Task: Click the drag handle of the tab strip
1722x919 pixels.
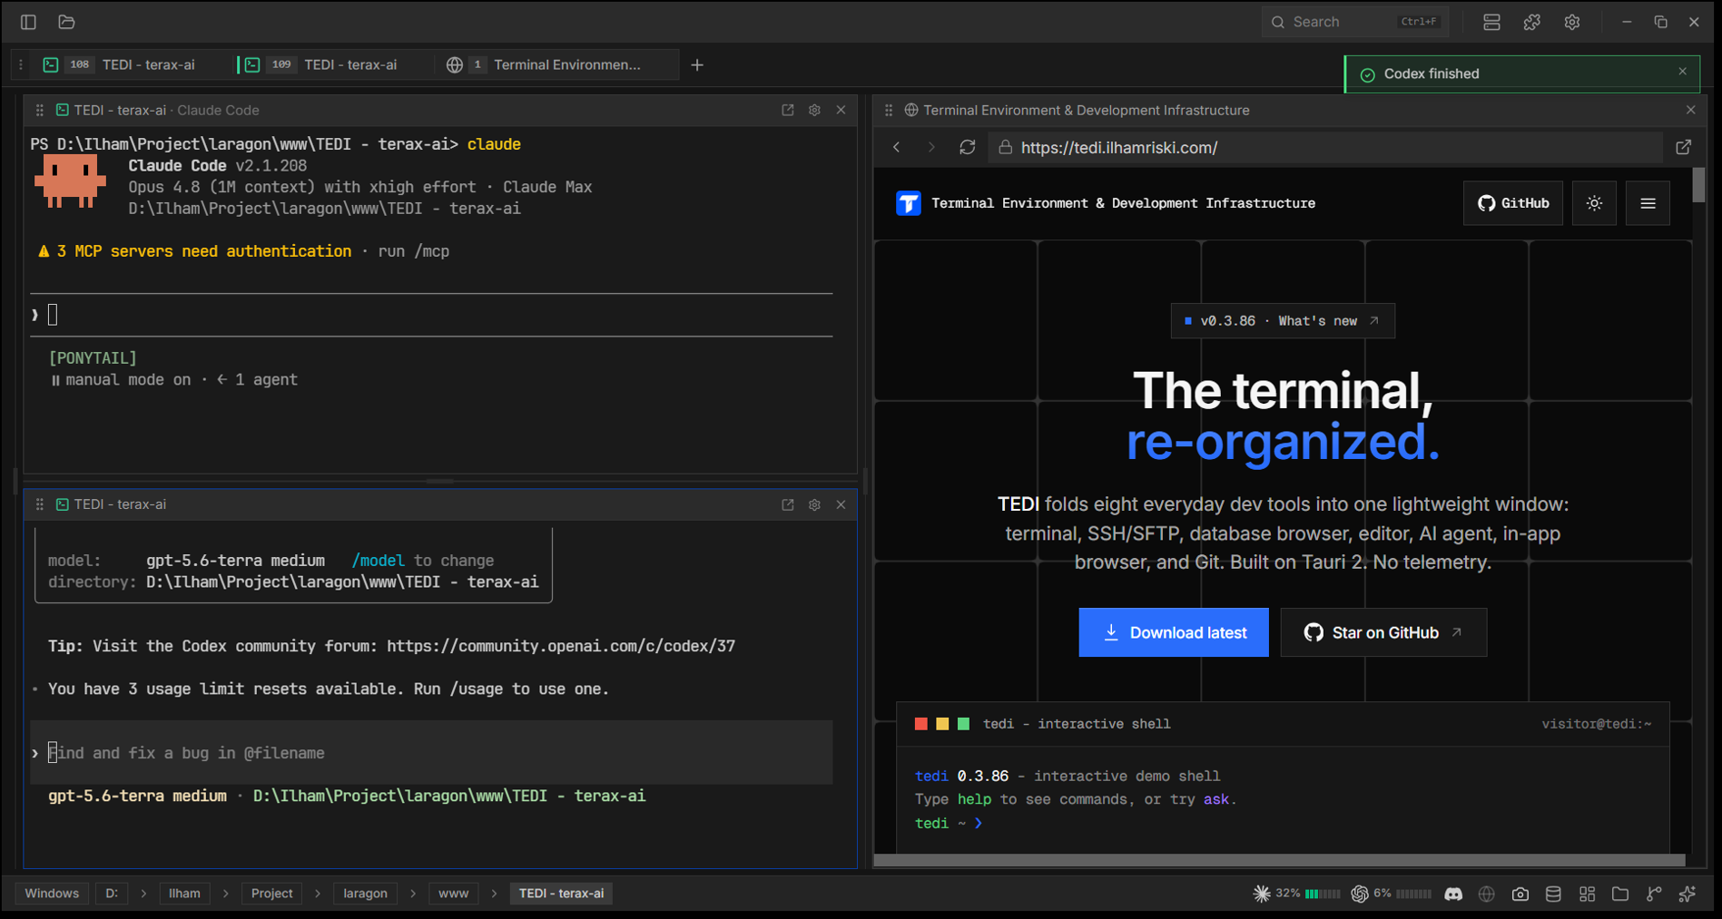Action: click(x=20, y=65)
